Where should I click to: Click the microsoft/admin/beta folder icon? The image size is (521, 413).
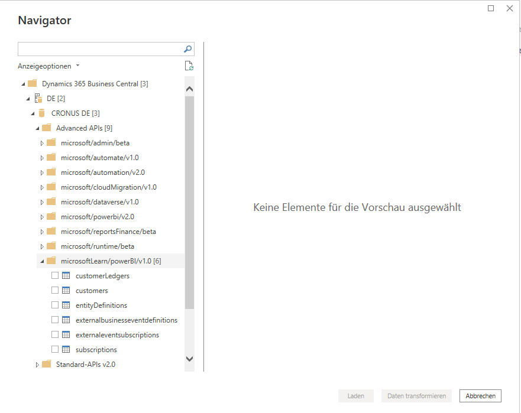click(x=51, y=142)
